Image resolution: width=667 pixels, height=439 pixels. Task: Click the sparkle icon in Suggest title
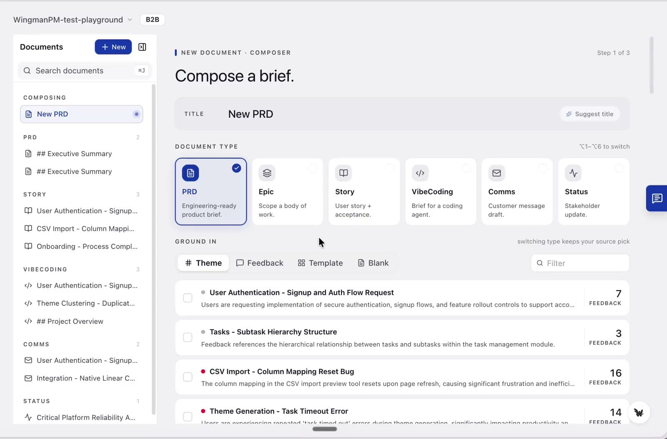pyautogui.click(x=569, y=114)
